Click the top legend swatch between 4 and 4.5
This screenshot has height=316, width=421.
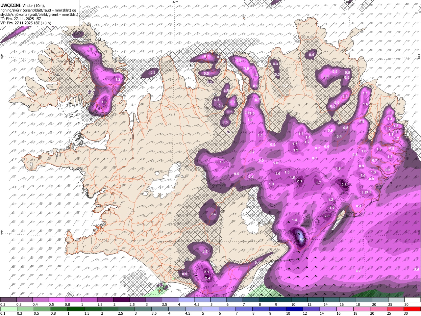tap(186, 300)
